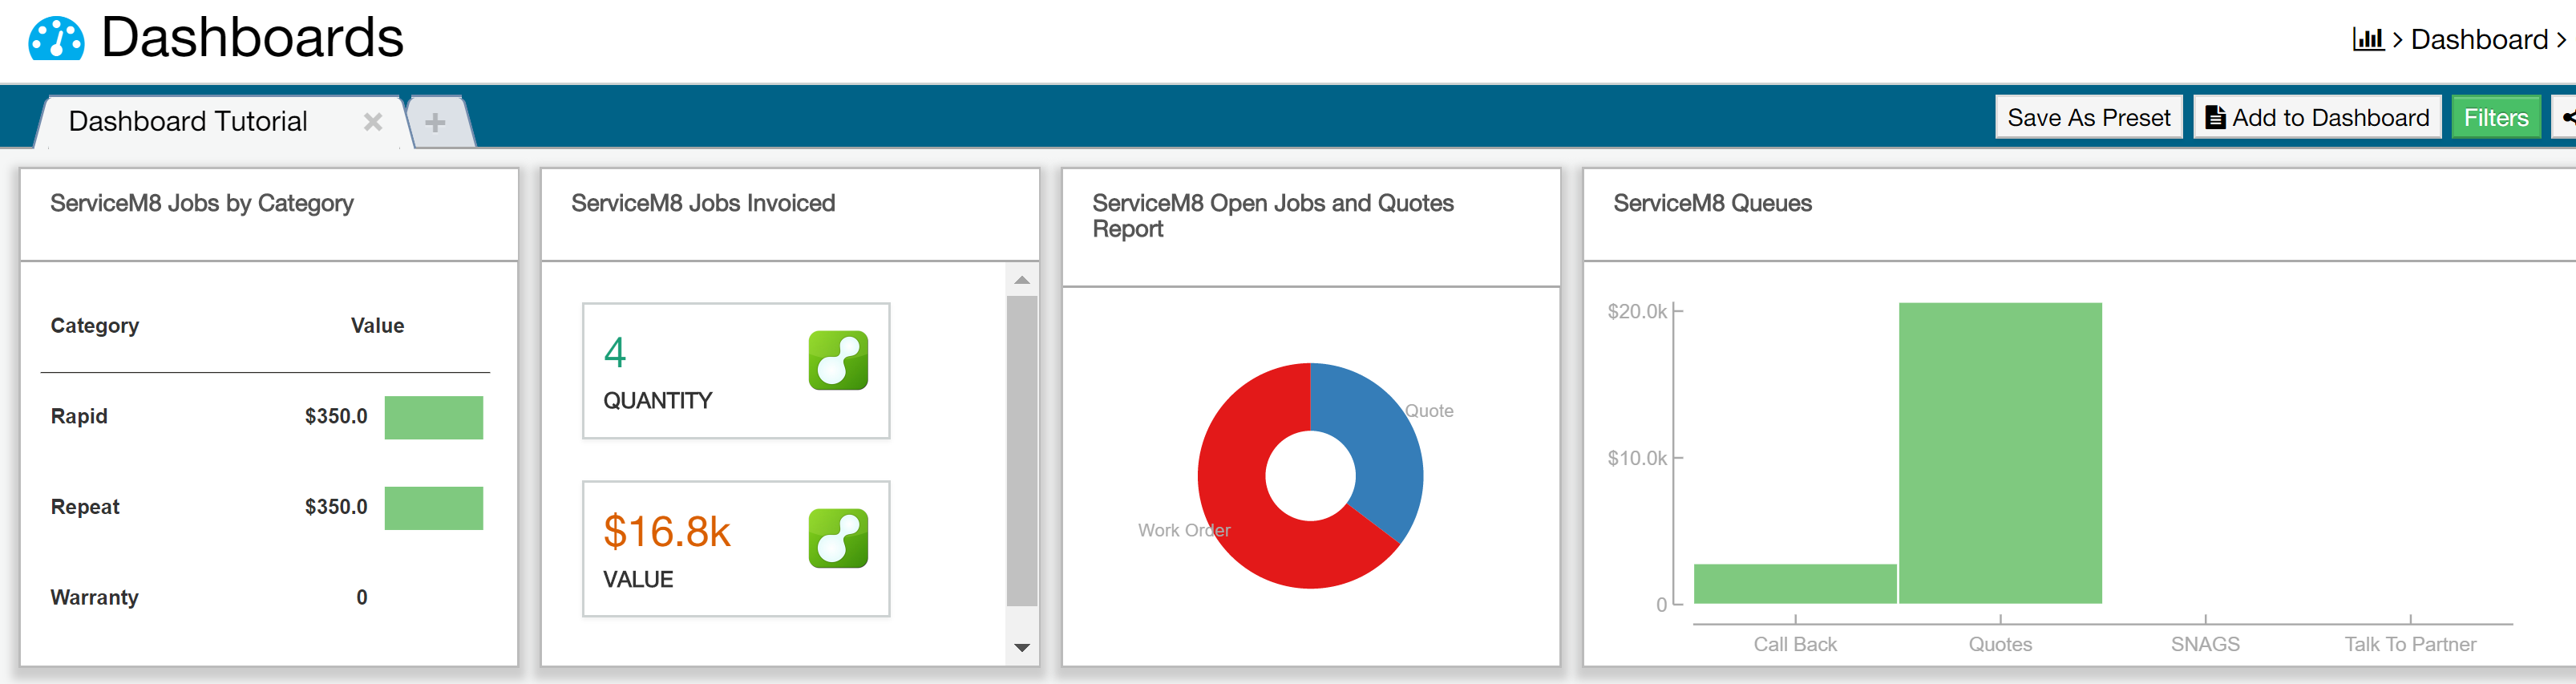The width and height of the screenshot is (2576, 684).
Task: Open the green Filters button
Action: [x=2495, y=118]
